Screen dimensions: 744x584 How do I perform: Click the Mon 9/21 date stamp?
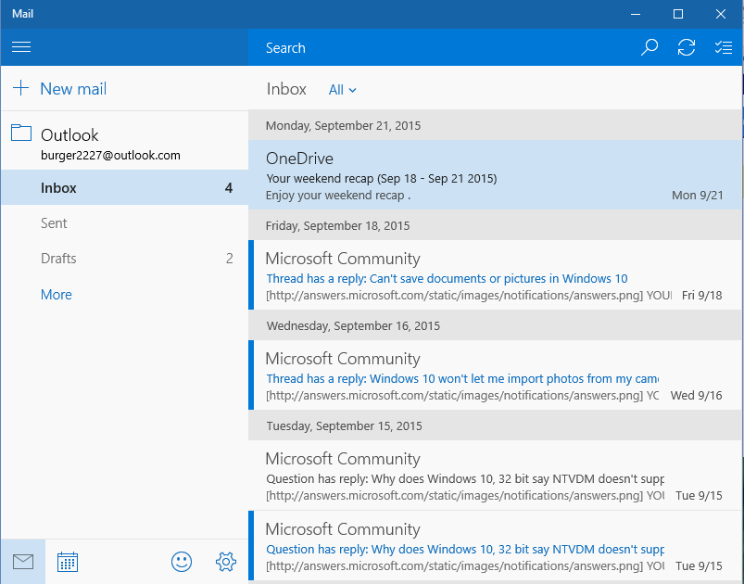tap(698, 196)
